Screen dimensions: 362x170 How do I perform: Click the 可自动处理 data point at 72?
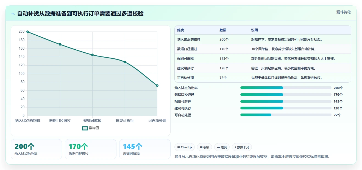point(157,86)
